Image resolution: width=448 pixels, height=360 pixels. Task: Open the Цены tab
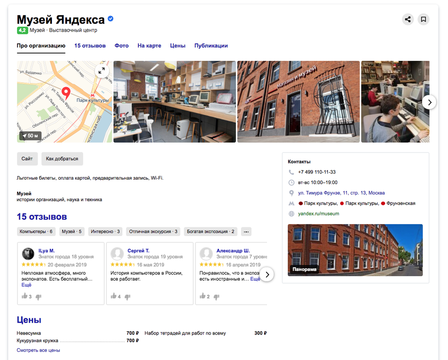(178, 46)
